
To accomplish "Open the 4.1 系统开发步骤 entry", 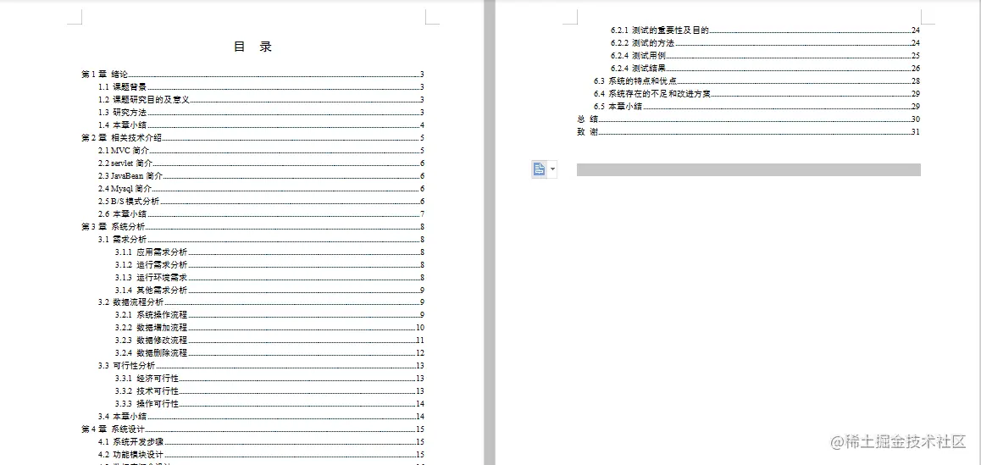I will pyautogui.click(x=262, y=442).
